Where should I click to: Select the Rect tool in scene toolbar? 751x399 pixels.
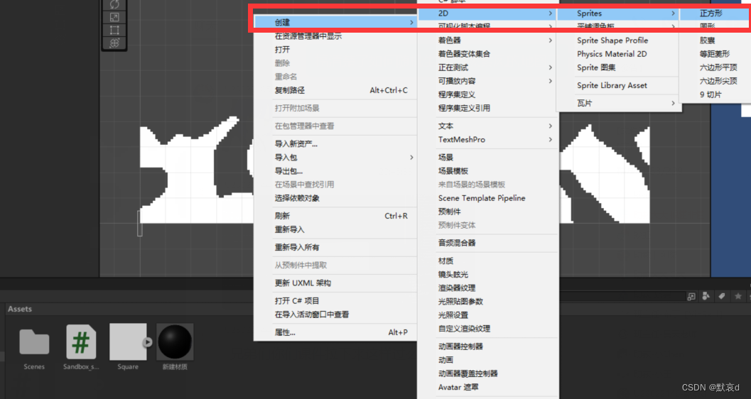[114, 30]
